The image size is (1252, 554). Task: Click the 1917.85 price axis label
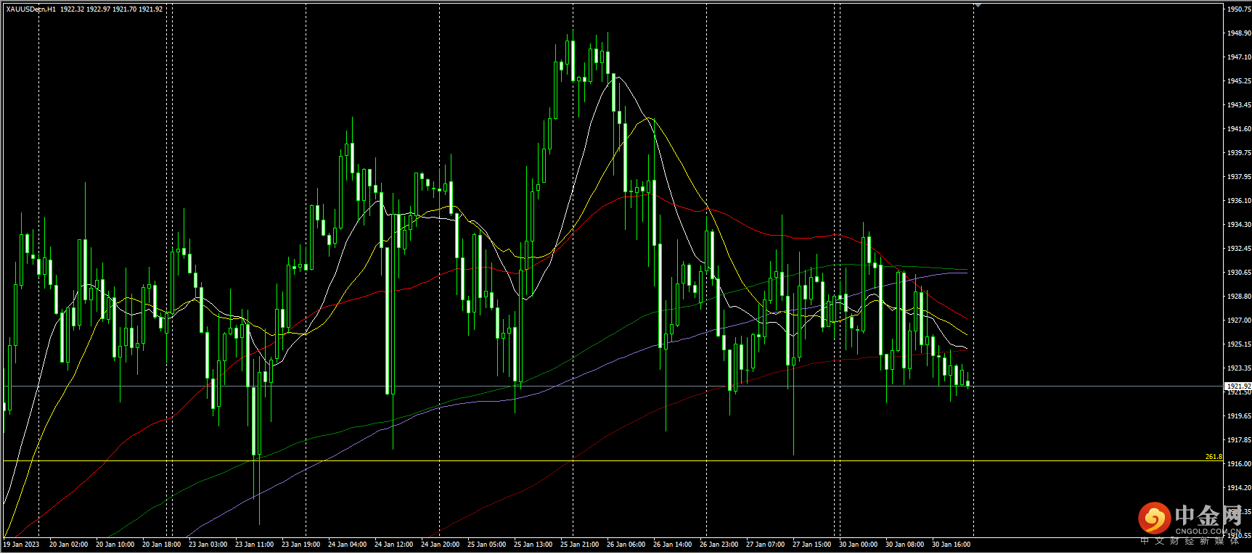[x=1239, y=440]
